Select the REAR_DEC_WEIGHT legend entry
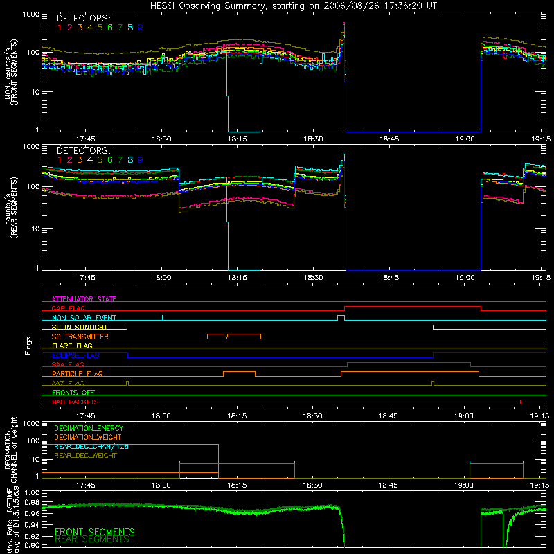The height and width of the screenshot is (554, 554). coord(85,456)
